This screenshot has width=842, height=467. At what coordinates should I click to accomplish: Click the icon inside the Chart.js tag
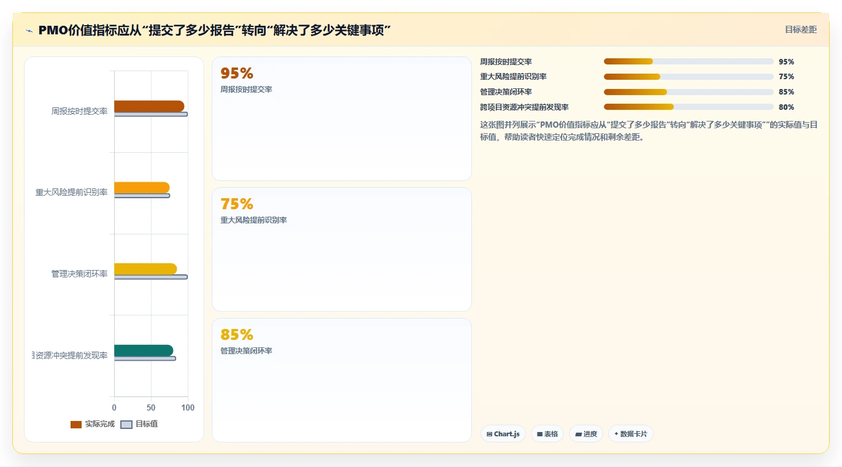click(x=489, y=434)
